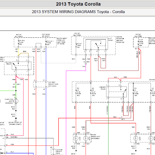This screenshot has width=155, height=155.
Task: Select the FR FOG RELAY label
Action: point(8,63)
